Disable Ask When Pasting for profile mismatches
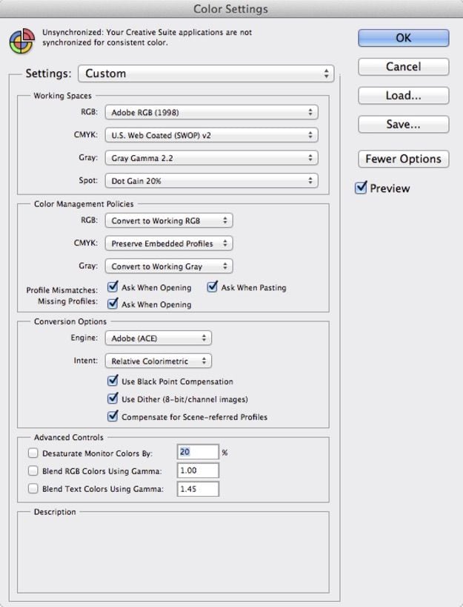 (x=213, y=287)
